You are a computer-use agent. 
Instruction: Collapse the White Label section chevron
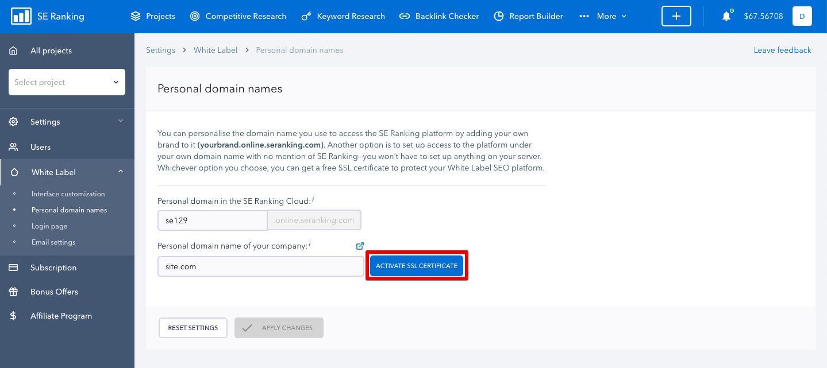click(121, 172)
